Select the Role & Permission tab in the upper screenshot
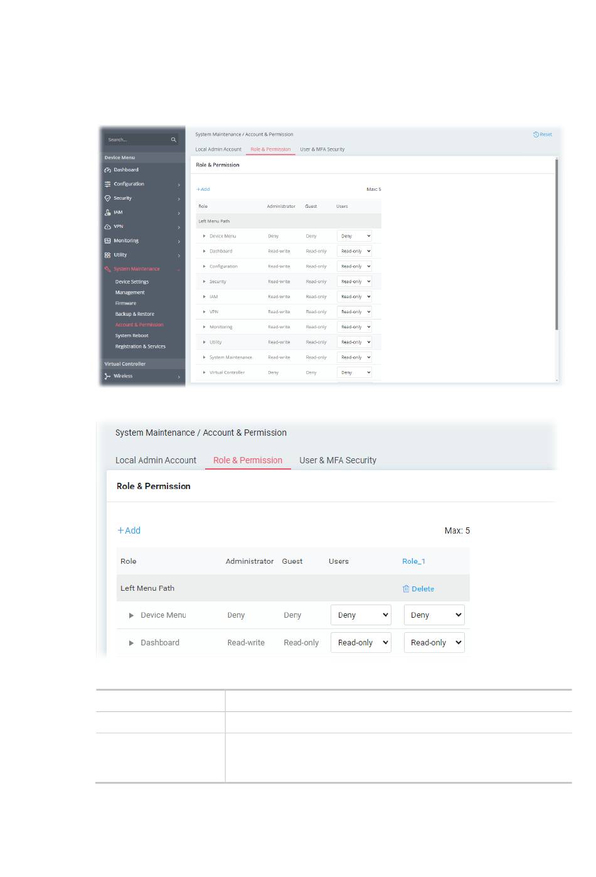This screenshot has width=596, height=877. click(x=270, y=149)
